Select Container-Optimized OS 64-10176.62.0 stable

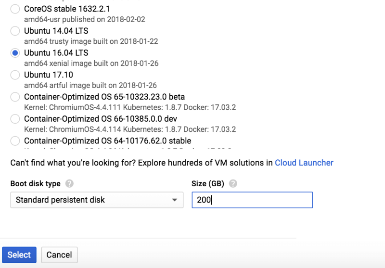[x=15, y=141]
